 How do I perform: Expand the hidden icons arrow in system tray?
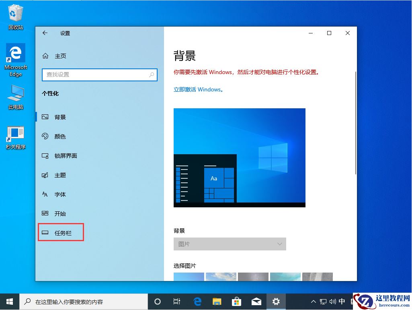coord(313,301)
